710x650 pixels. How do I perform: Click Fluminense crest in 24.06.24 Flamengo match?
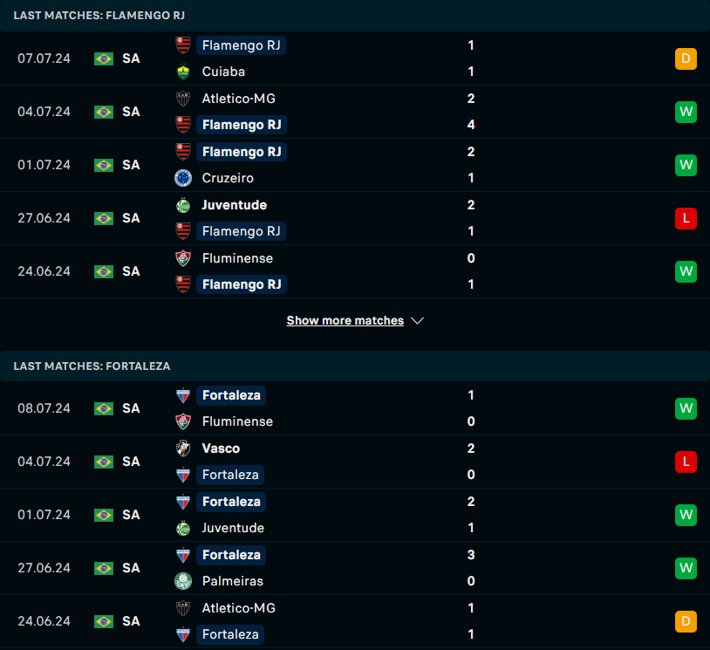pyautogui.click(x=183, y=258)
